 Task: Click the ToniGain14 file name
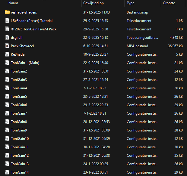pyautogui.click(x=20, y=172)
